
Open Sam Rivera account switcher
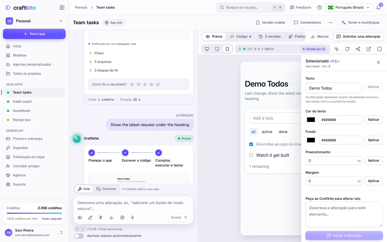[34, 233]
